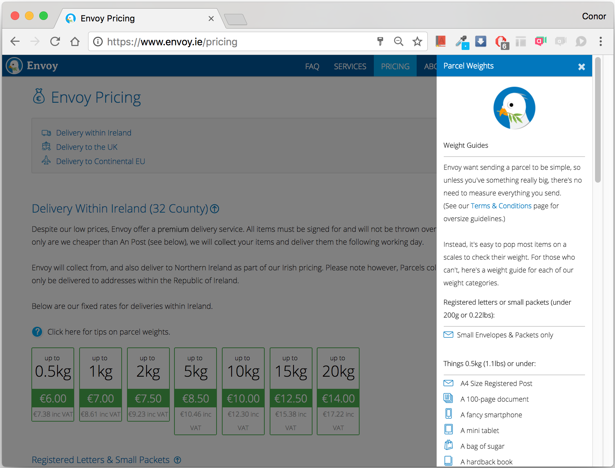
Task: Click the site info icon in address bar
Action: click(x=98, y=42)
